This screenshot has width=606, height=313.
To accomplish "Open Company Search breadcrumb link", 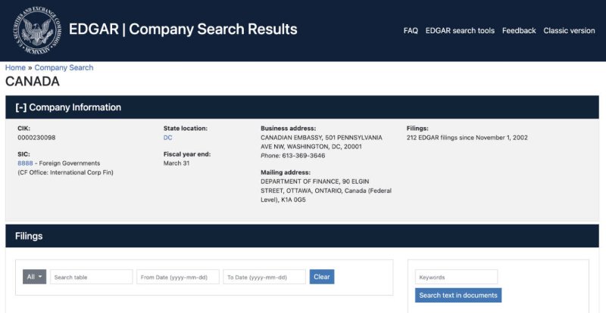I will pos(64,67).
